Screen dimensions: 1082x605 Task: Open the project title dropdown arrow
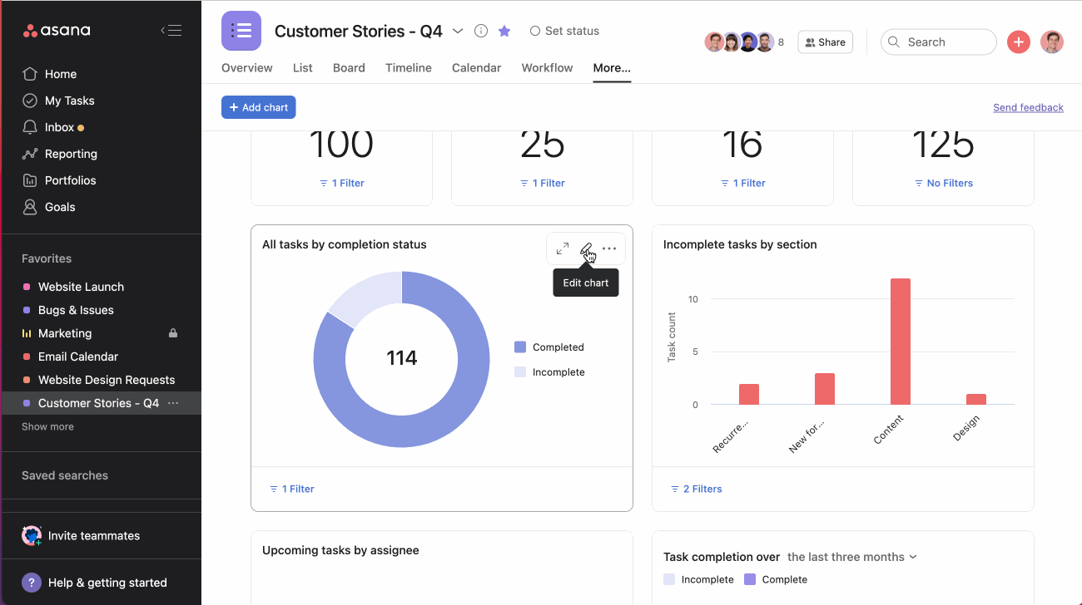(458, 31)
